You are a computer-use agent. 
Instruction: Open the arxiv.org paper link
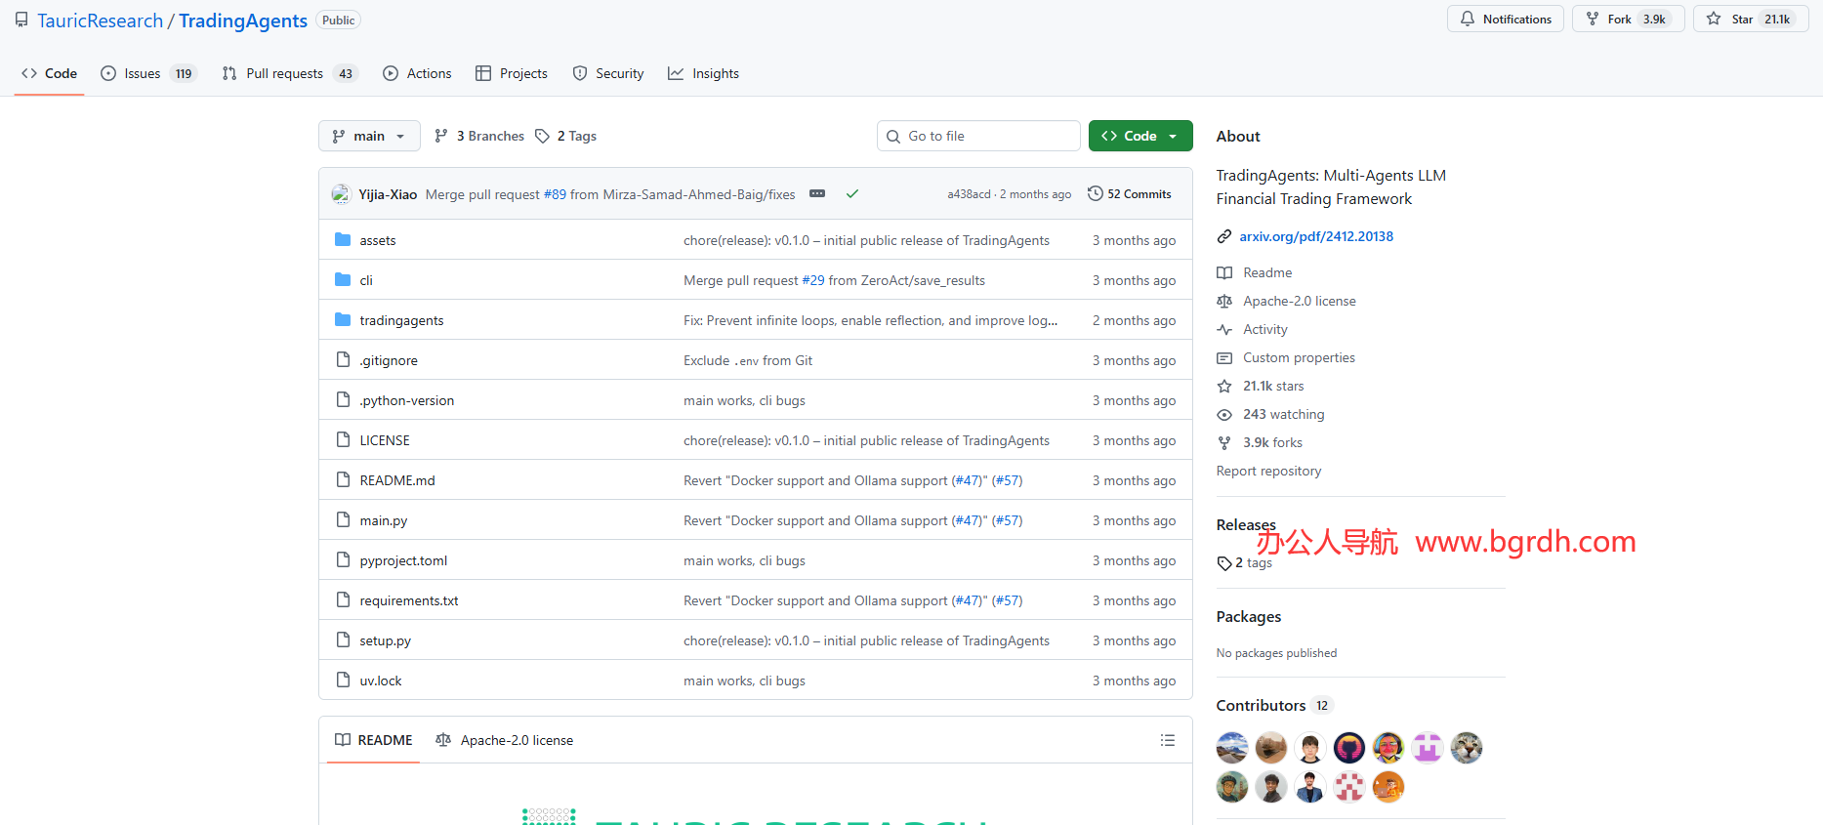(1315, 236)
